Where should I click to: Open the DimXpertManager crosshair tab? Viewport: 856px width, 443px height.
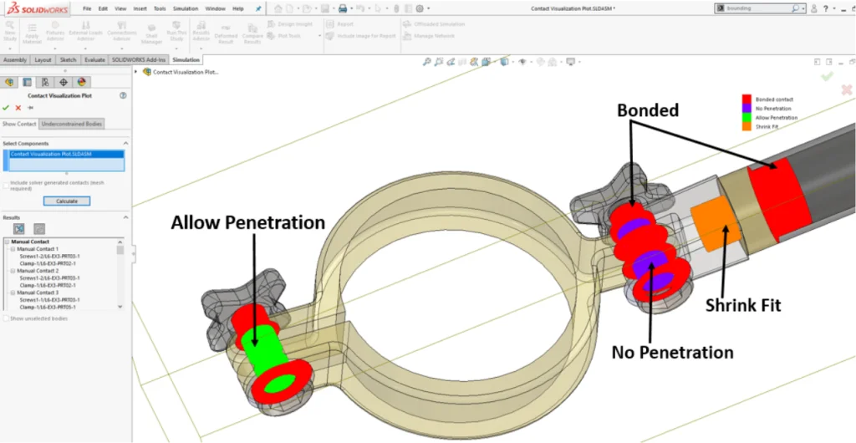[x=64, y=83]
